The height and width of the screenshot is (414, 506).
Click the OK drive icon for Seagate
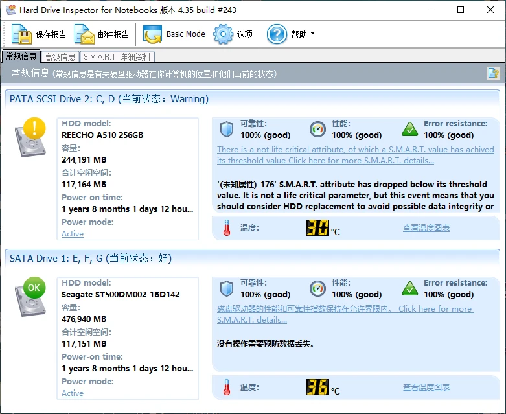click(x=30, y=297)
